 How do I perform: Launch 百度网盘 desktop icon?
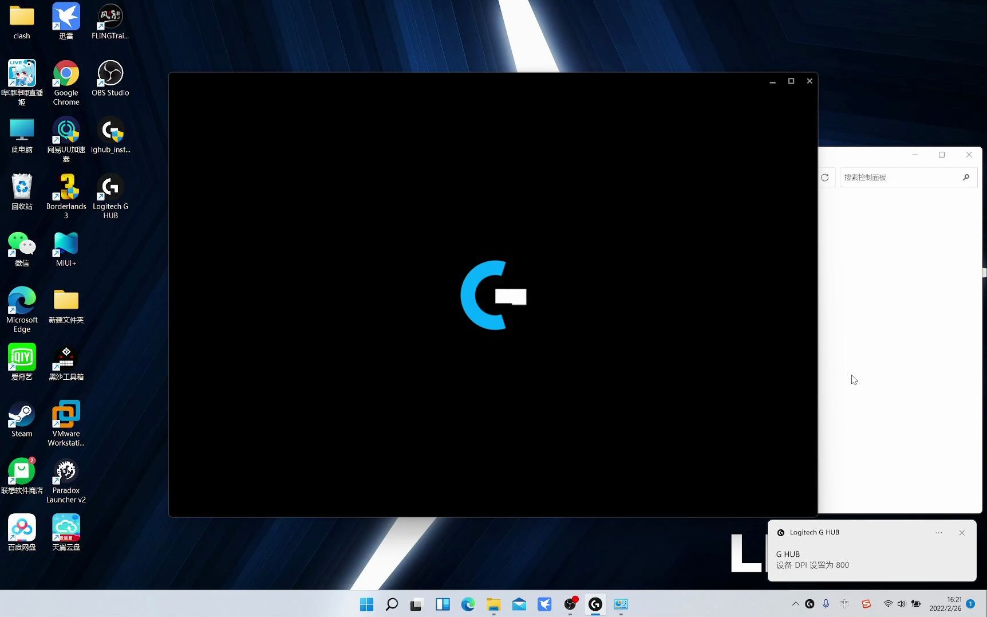(x=22, y=532)
